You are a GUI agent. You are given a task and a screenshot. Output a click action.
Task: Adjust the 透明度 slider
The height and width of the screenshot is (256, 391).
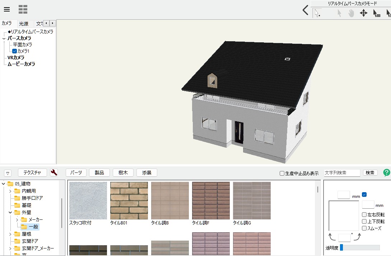341,247
